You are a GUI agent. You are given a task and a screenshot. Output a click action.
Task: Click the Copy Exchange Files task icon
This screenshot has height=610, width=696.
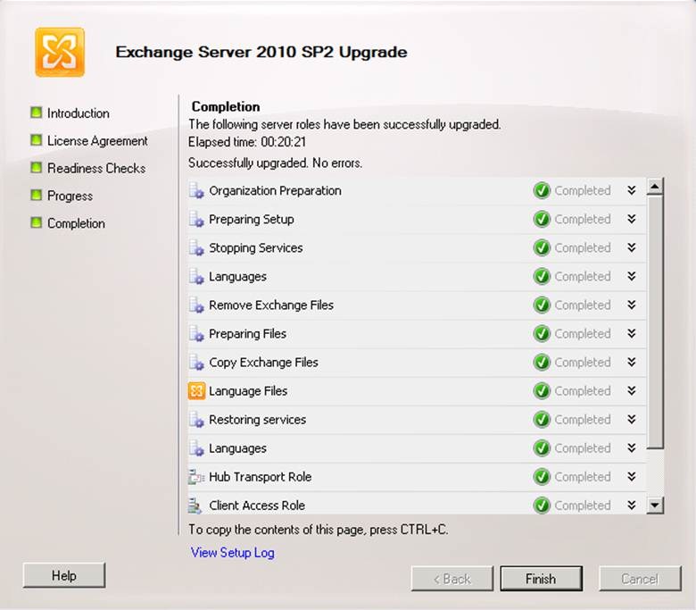196,363
